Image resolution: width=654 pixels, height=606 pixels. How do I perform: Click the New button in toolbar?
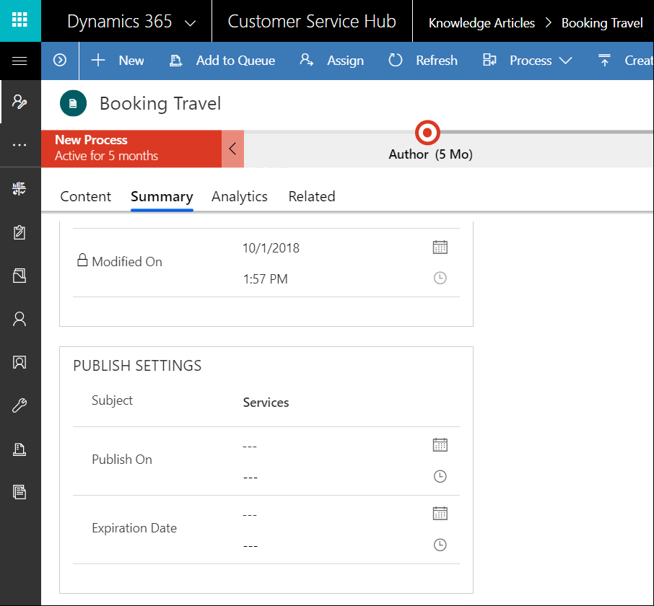coord(118,61)
